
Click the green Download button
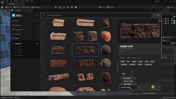coord(153,87)
